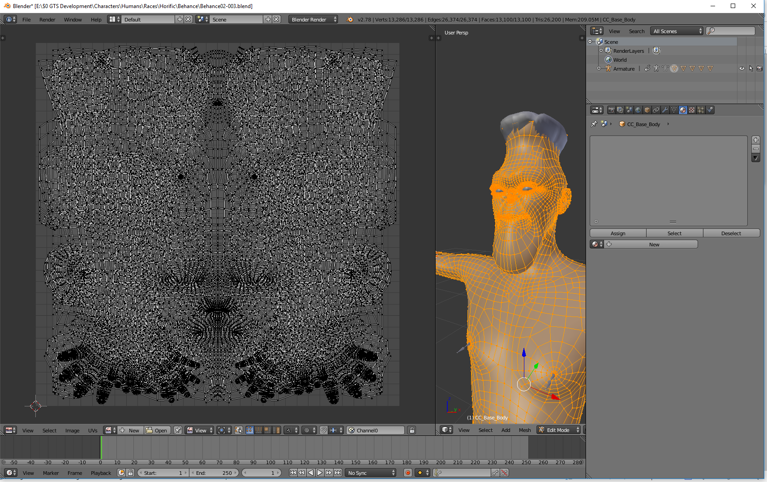Open the outliner Search menu
The width and height of the screenshot is (767, 482).
[637, 31]
